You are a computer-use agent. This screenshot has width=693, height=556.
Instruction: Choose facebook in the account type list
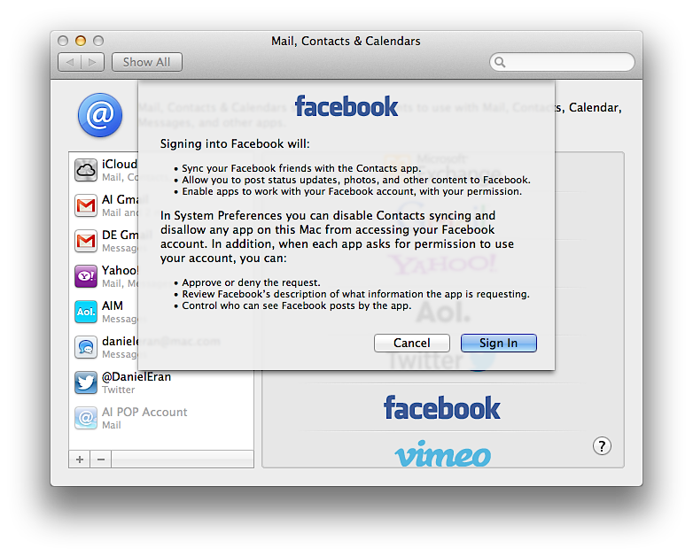(x=442, y=407)
